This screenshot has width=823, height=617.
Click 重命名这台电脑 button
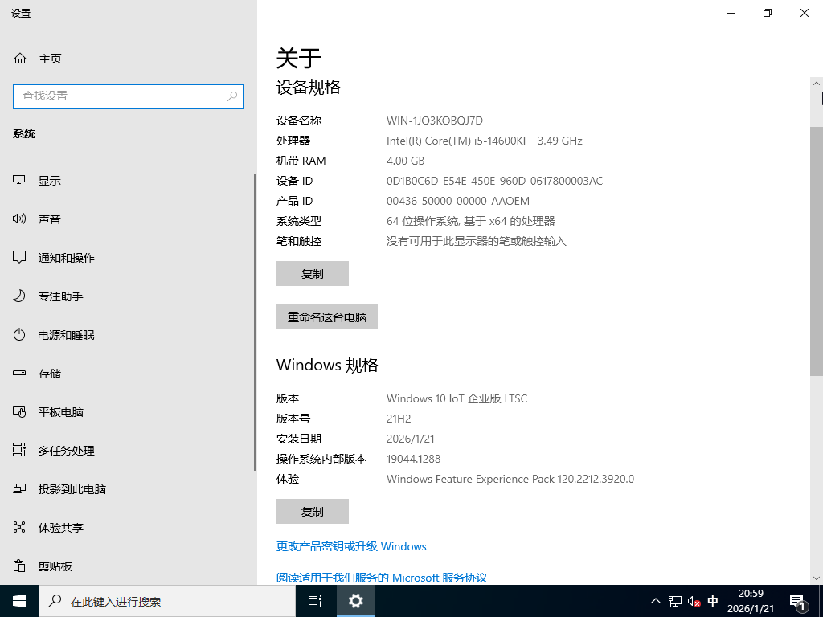[x=327, y=317]
